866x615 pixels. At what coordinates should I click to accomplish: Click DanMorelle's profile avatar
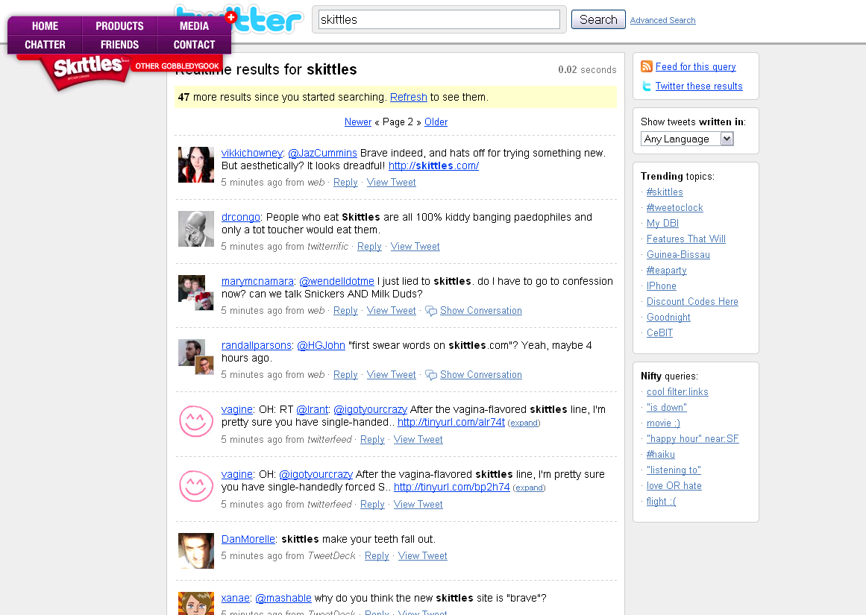tap(196, 551)
